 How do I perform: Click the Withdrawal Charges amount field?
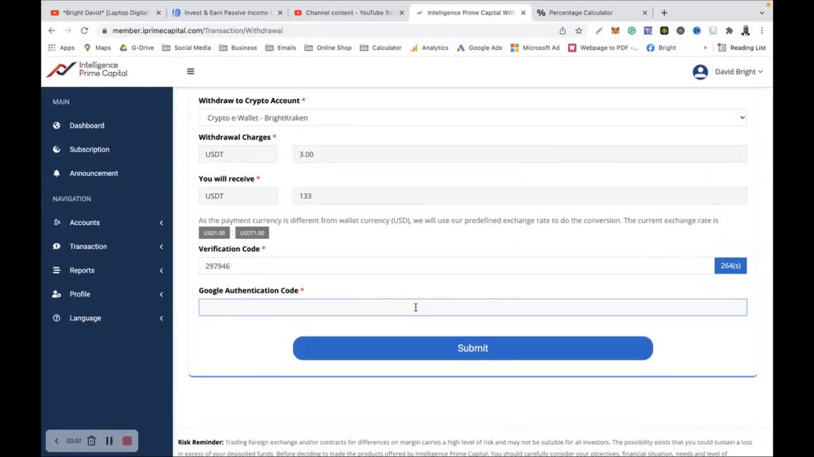click(x=520, y=154)
